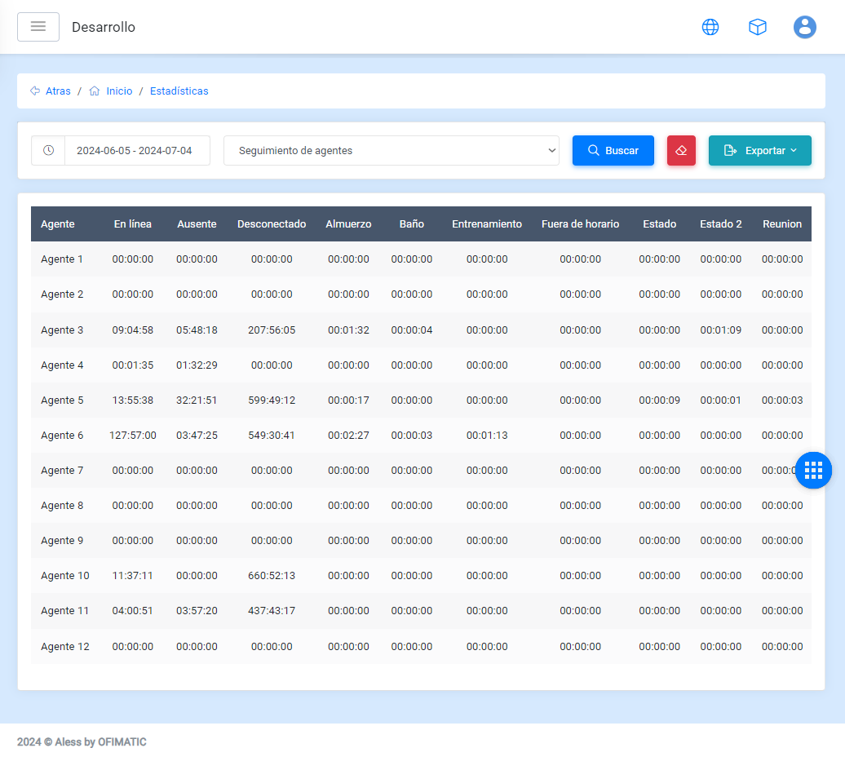Click the Buscar button
Screen dimensions: 845x770
pos(613,151)
